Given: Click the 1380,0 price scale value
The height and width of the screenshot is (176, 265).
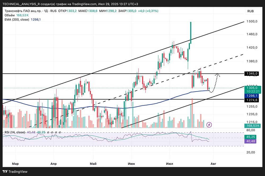Looking at the screenshot, I should coord(252,61).
